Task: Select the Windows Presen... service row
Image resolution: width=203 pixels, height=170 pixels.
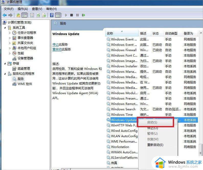Action: click(x=152, y=99)
